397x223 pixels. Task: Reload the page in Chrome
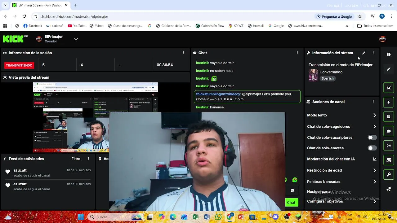pos(24,16)
